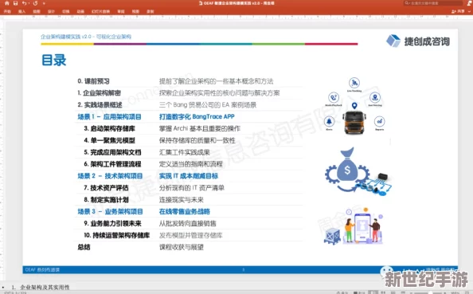Open the 插入 ribbon tab
Viewport: 473px width, 294px height.
pos(21,11)
